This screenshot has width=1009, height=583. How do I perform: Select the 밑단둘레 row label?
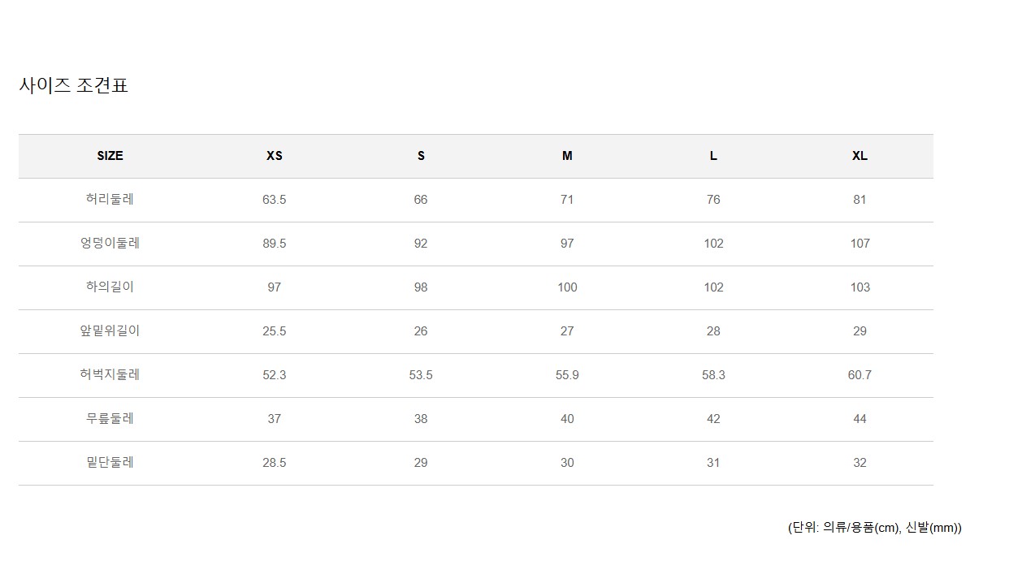110,463
